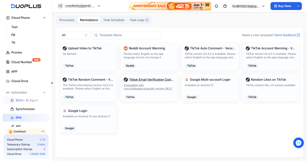Click 'Compatible with com.zhiliaoapp.musically' description link

[148, 87]
